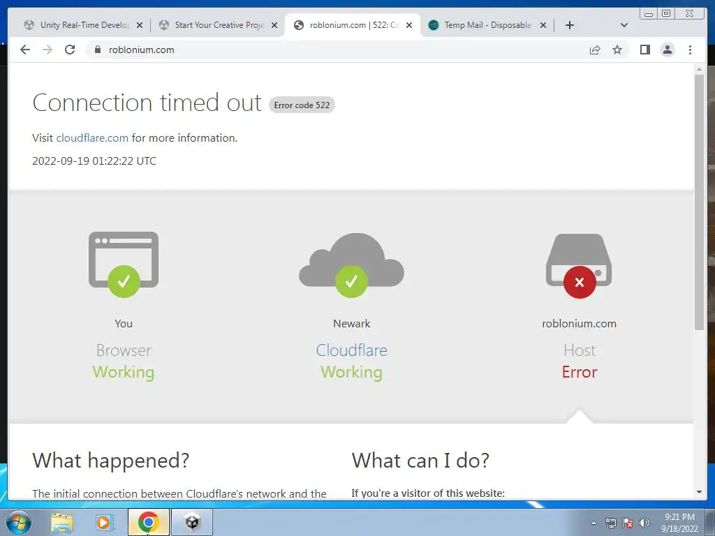The width and height of the screenshot is (715, 536).
Task: Click the green checkmark on browser icon
Action: [x=124, y=281]
